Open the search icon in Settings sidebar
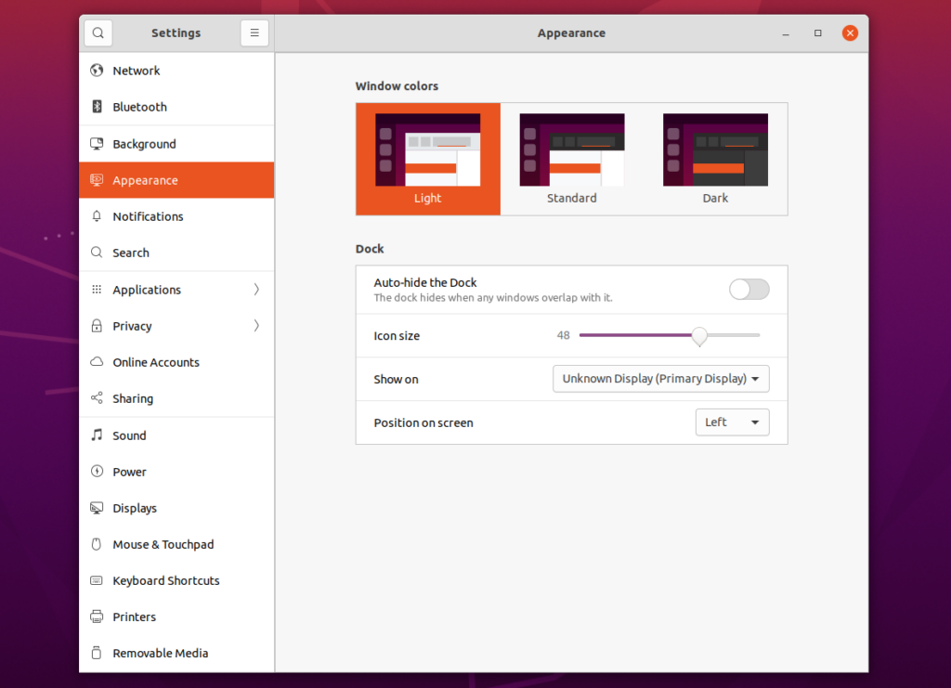951x688 pixels. pyautogui.click(x=98, y=32)
